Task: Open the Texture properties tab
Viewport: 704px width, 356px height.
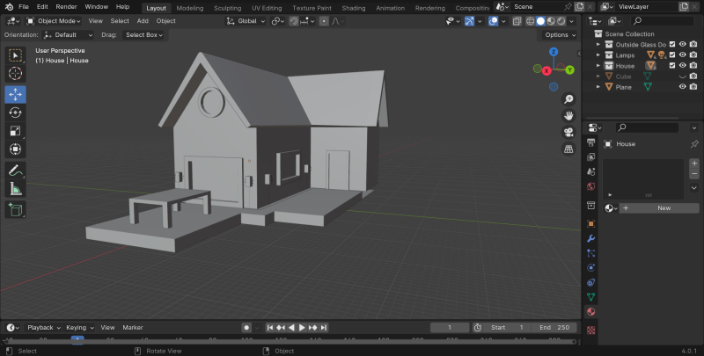Action: [590, 331]
